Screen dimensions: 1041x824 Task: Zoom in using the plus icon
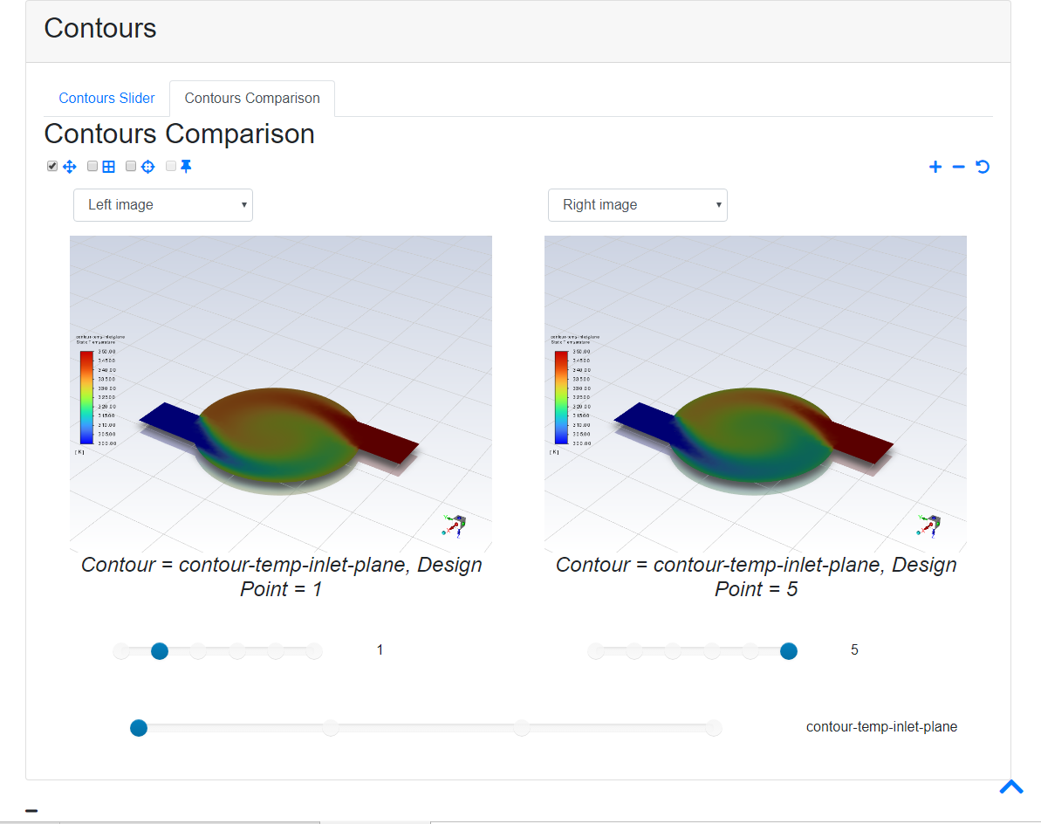click(x=935, y=166)
